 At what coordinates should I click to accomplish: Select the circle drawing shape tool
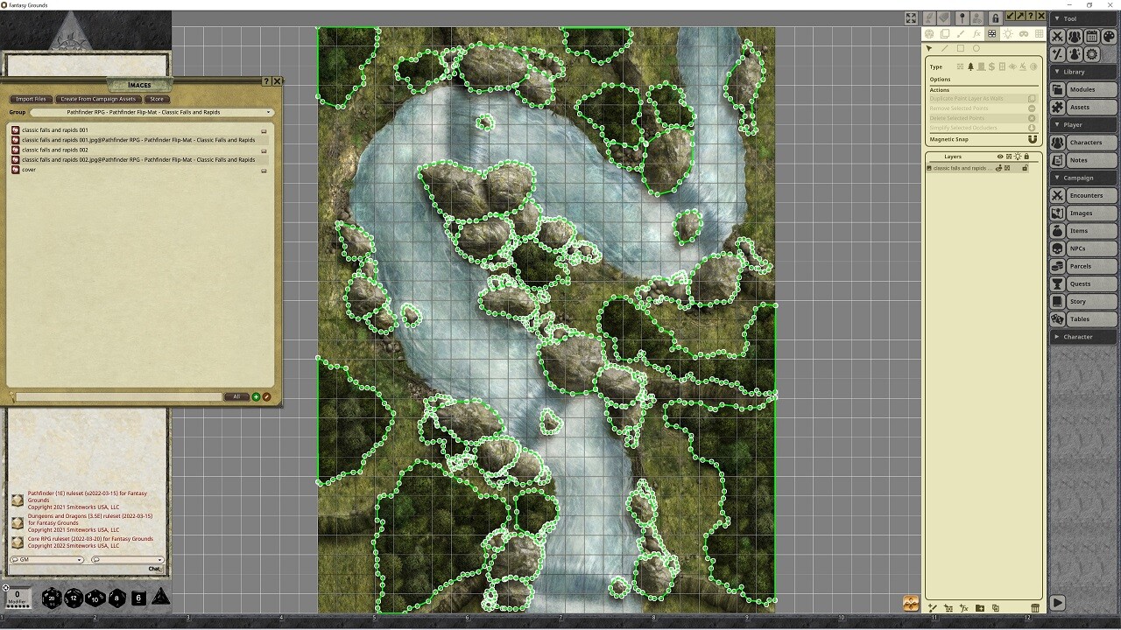coord(976,48)
